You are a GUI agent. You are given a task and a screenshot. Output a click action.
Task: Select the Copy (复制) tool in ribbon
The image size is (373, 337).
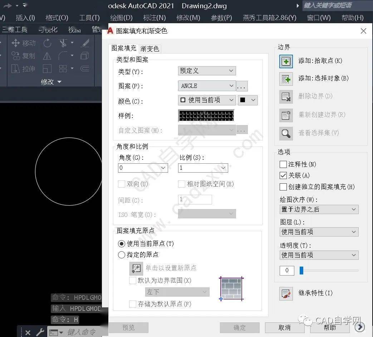(x=24, y=56)
